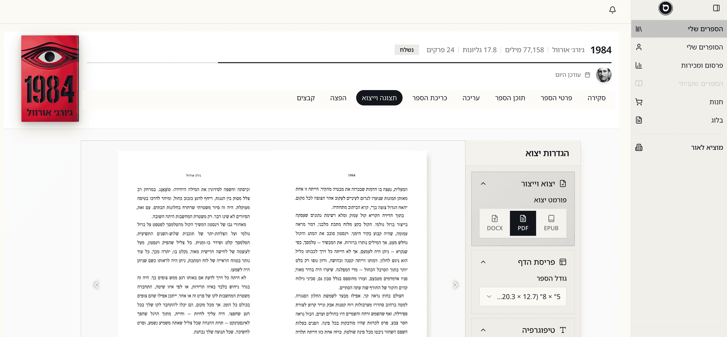
Task: Click the 77,158 מילים word count
Action: point(524,50)
